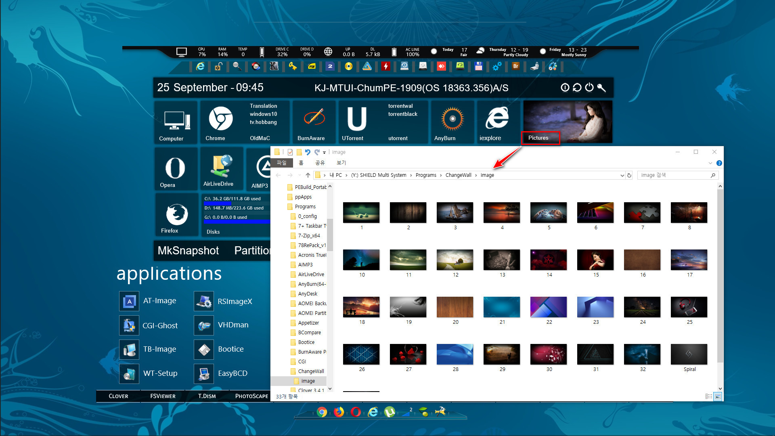
Task: Open the Computer tile
Action: point(176,122)
